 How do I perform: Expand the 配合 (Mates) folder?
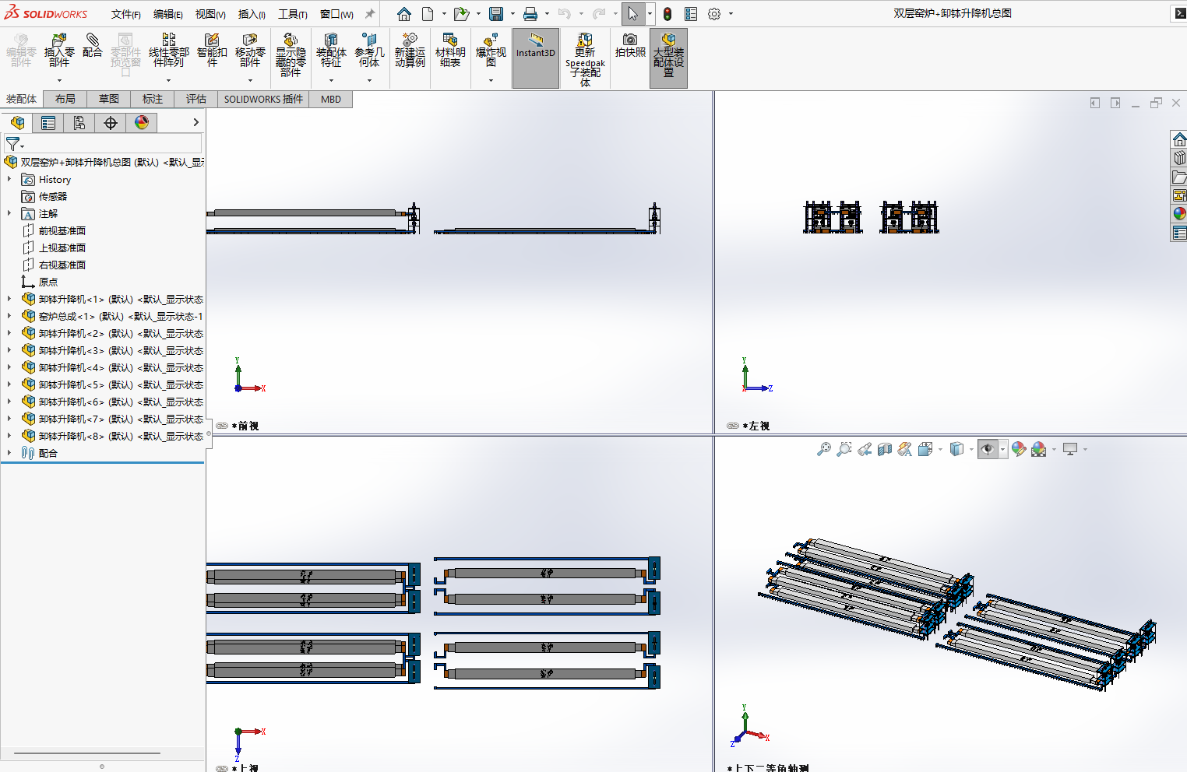tap(9, 453)
